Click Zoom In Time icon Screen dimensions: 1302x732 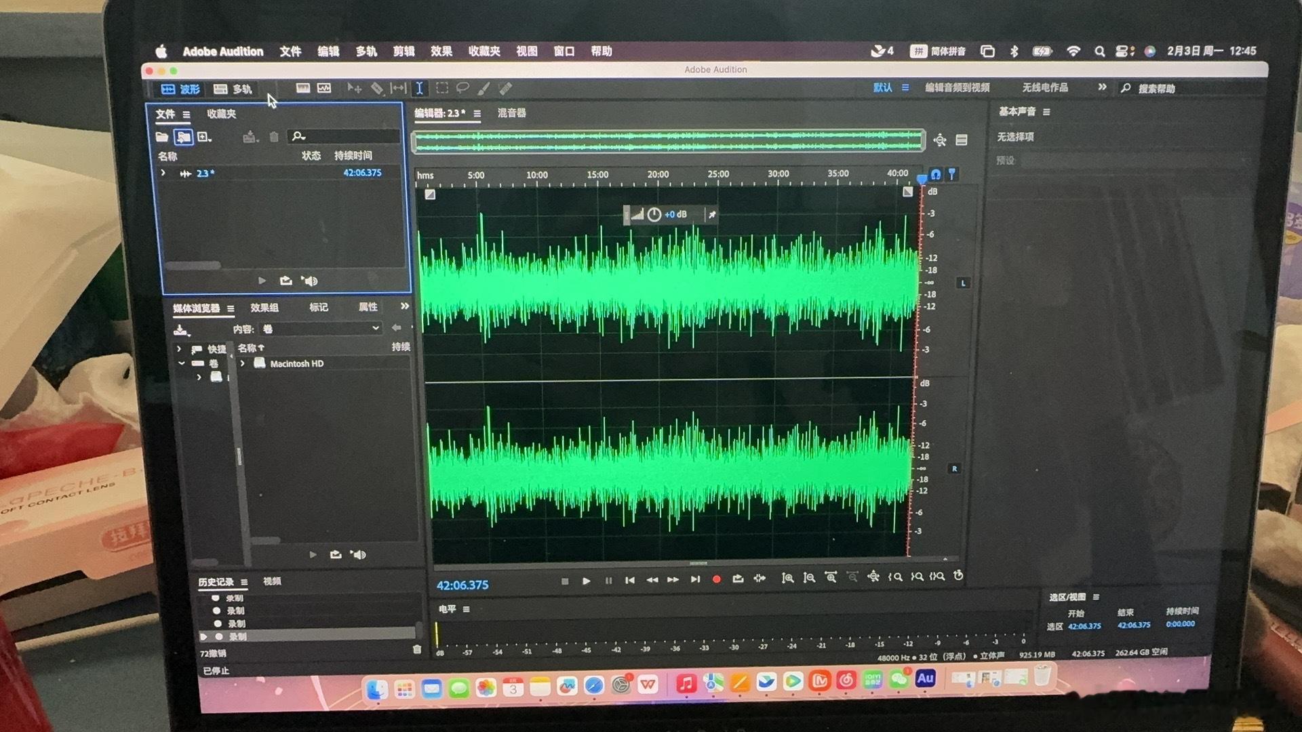[831, 577]
